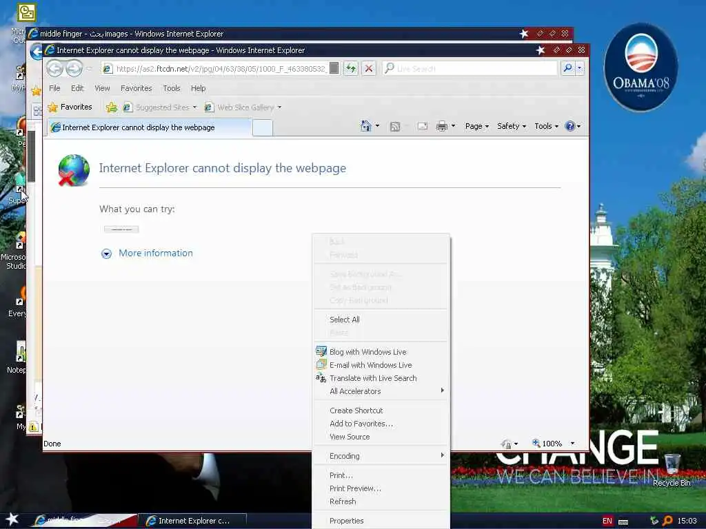Open the Help menu
Viewport: 706px width, 529px height.
pyautogui.click(x=198, y=88)
